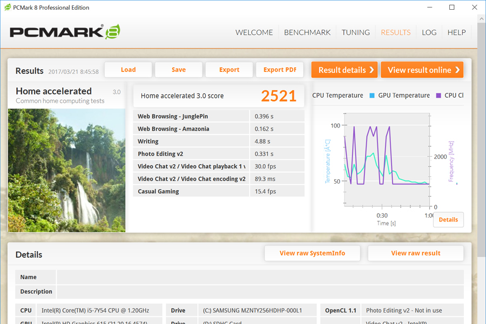Minimize the PCMark 8 window

tap(430, 7)
